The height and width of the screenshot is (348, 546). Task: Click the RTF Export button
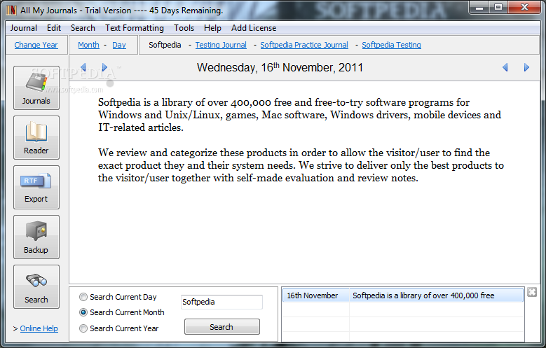coord(36,187)
